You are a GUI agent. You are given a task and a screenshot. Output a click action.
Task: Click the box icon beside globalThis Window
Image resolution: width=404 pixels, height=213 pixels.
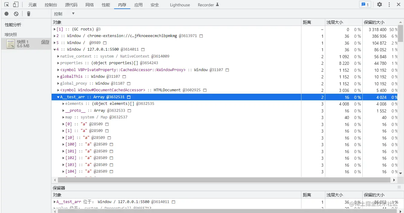point(124,77)
